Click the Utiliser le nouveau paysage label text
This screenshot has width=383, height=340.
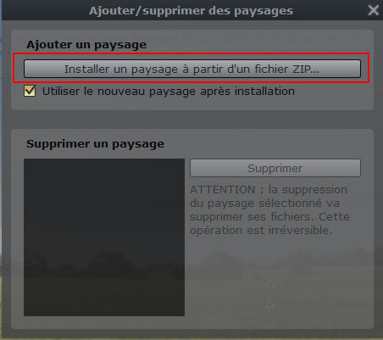coord(169,92)
